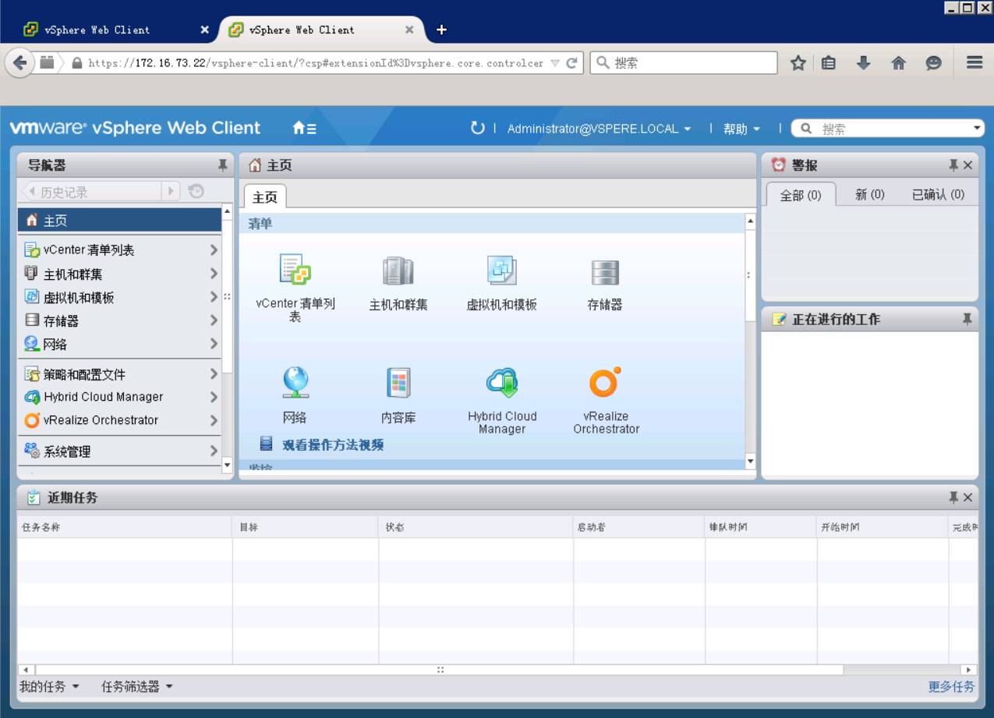Pin the Alarms panel
This screenshot has height=718, width=994.
pos(953,165)
